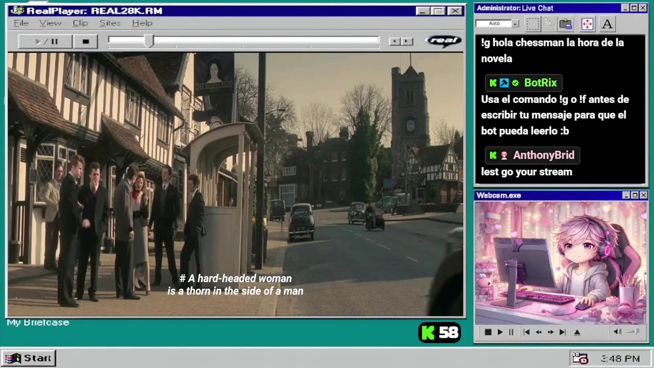Click the eject button in Webcam.exe

(x=577, y=332)
